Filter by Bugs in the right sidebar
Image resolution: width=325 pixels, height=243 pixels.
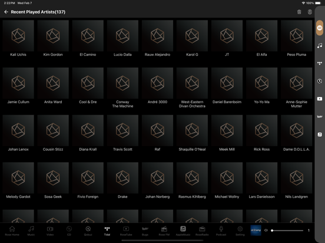[320, 117]
